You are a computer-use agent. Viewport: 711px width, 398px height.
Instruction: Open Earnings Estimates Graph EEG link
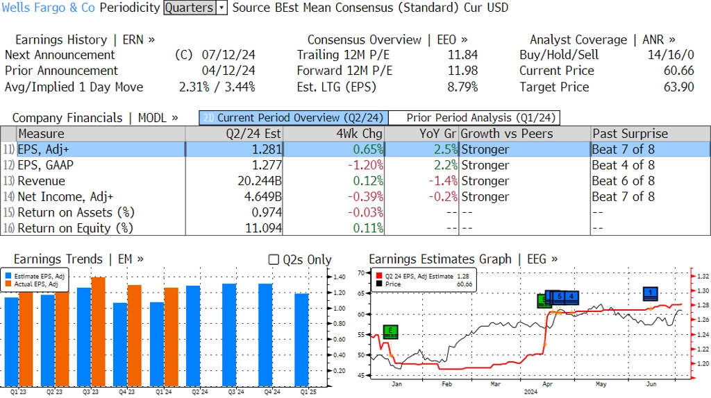(x=463, y=259)
